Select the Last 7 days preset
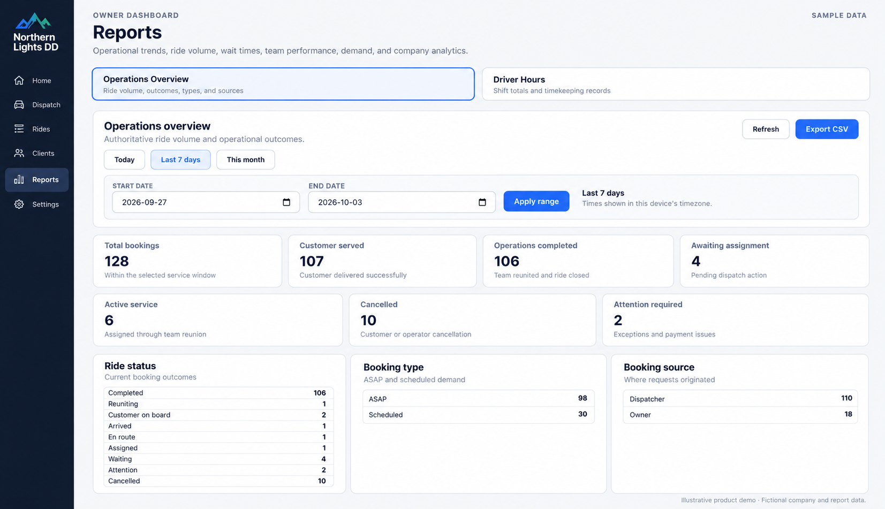This screenshot has width=885, height=509. [180, 159]
